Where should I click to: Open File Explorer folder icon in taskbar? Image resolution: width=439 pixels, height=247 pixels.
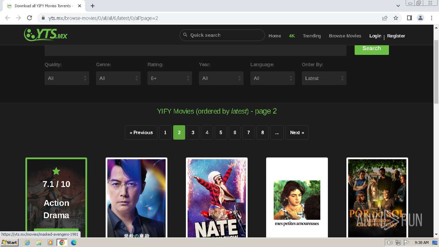click(x=39, y=243)
